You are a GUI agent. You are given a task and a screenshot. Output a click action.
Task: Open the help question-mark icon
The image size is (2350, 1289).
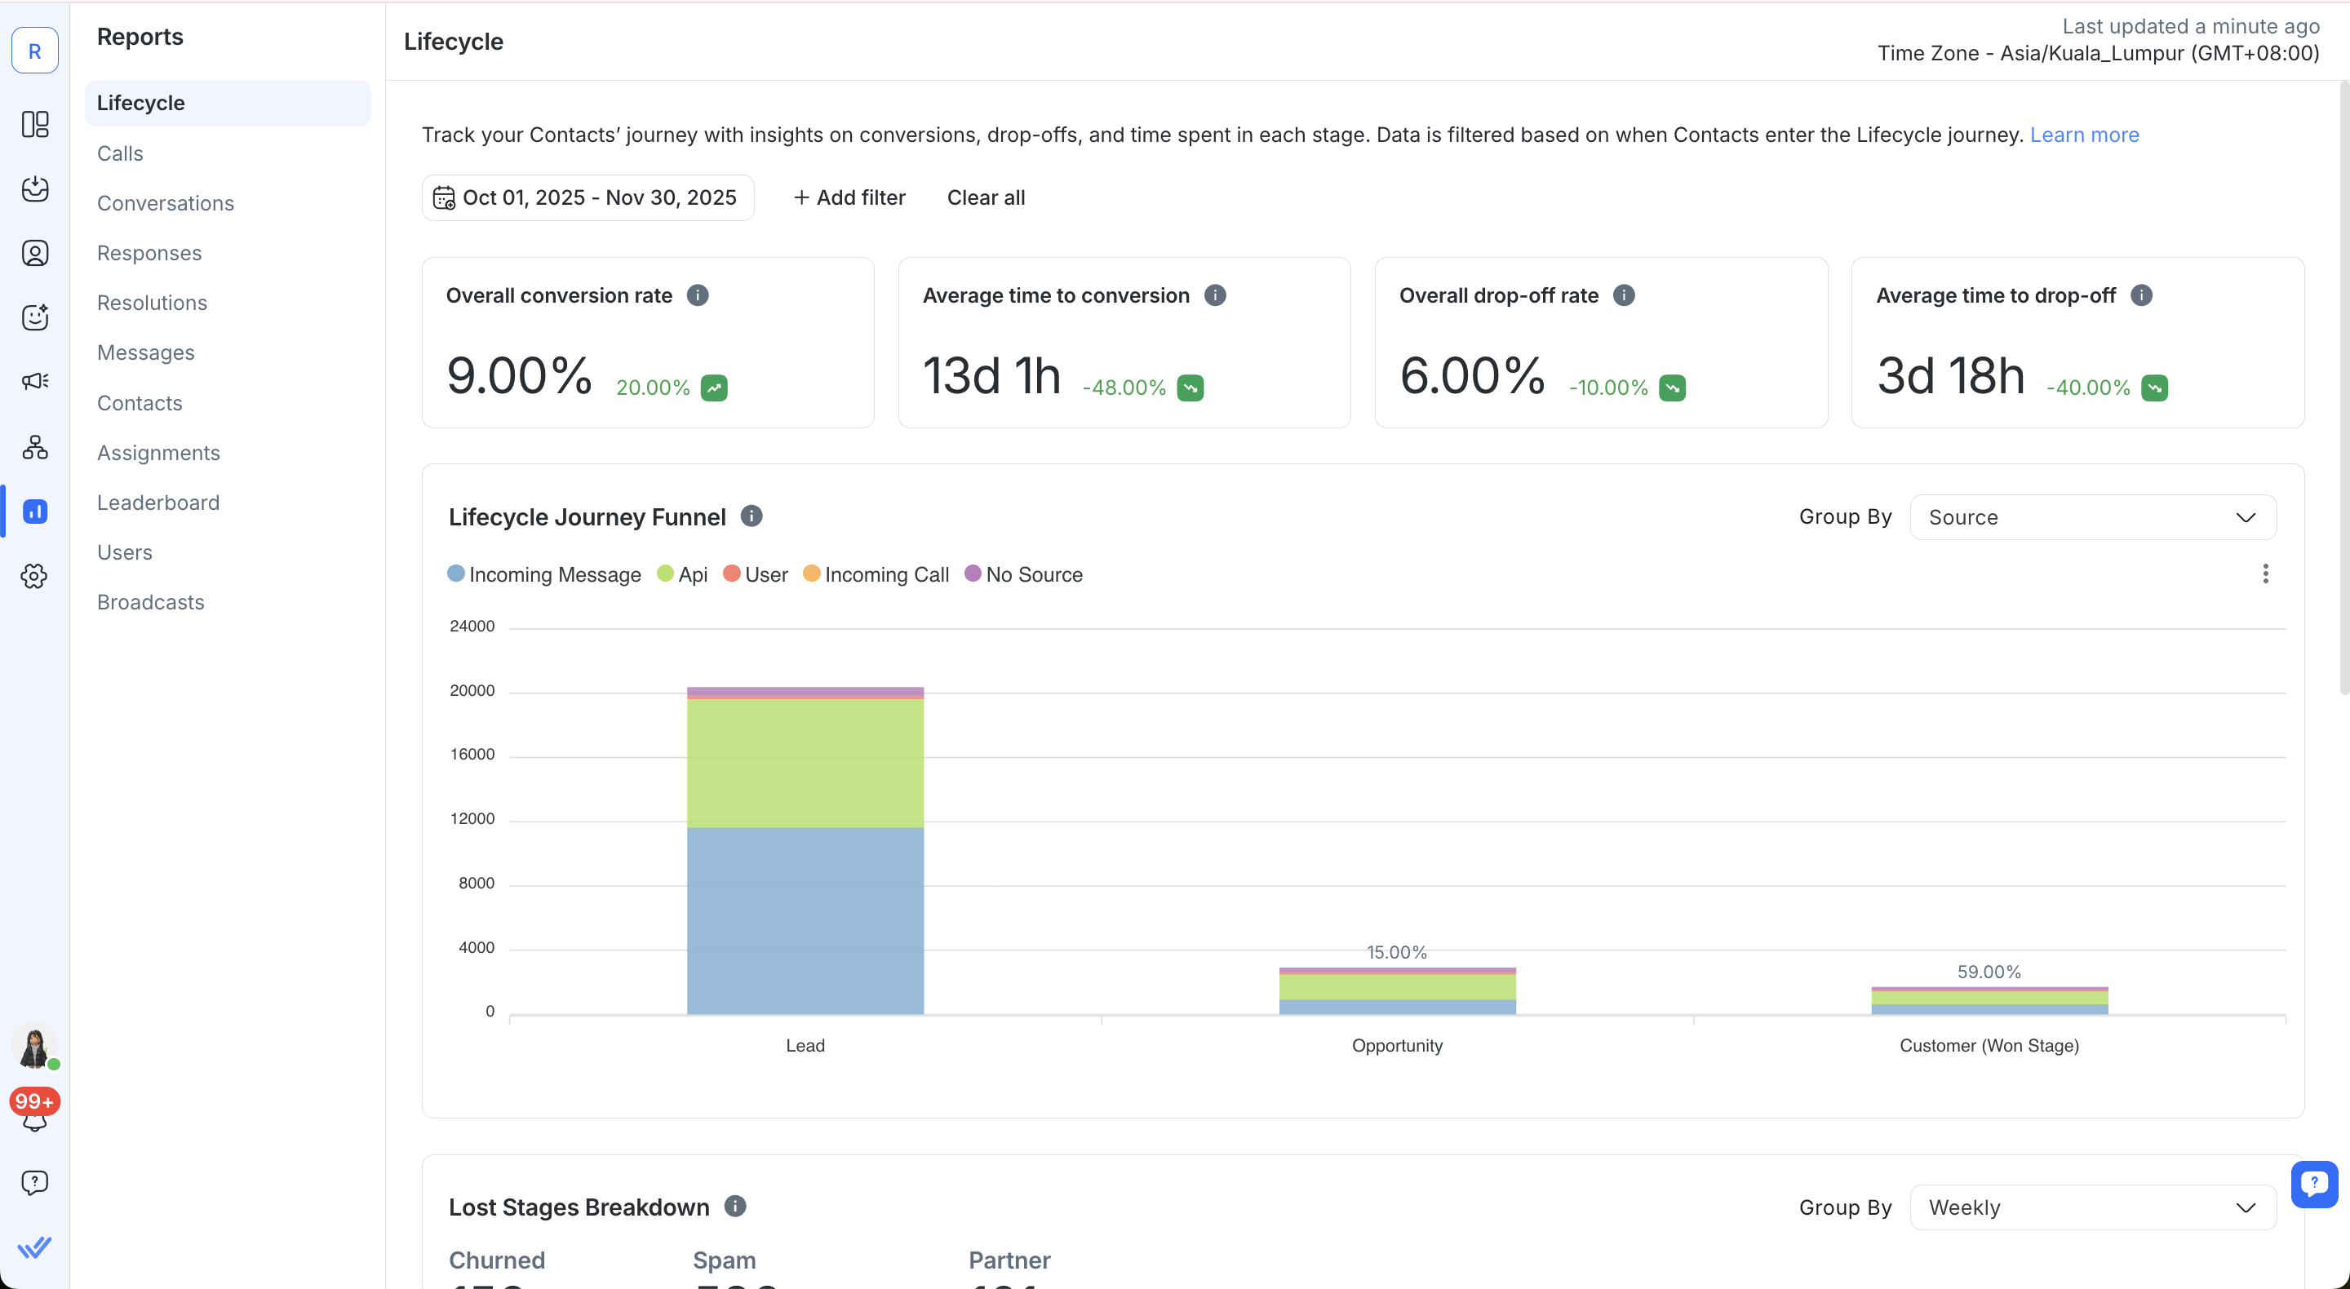(x=33, y=1183)
